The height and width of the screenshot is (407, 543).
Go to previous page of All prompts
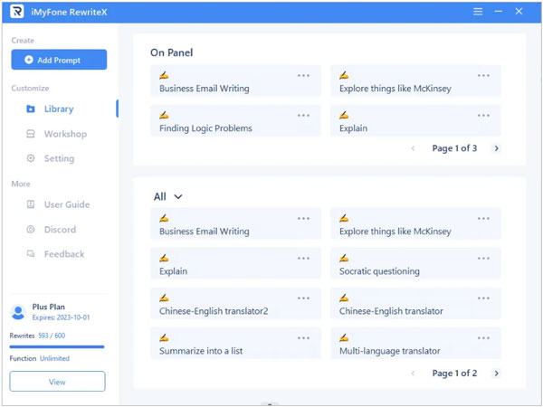tap(413, 373)
